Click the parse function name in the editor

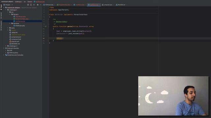(x=70, y=27)
